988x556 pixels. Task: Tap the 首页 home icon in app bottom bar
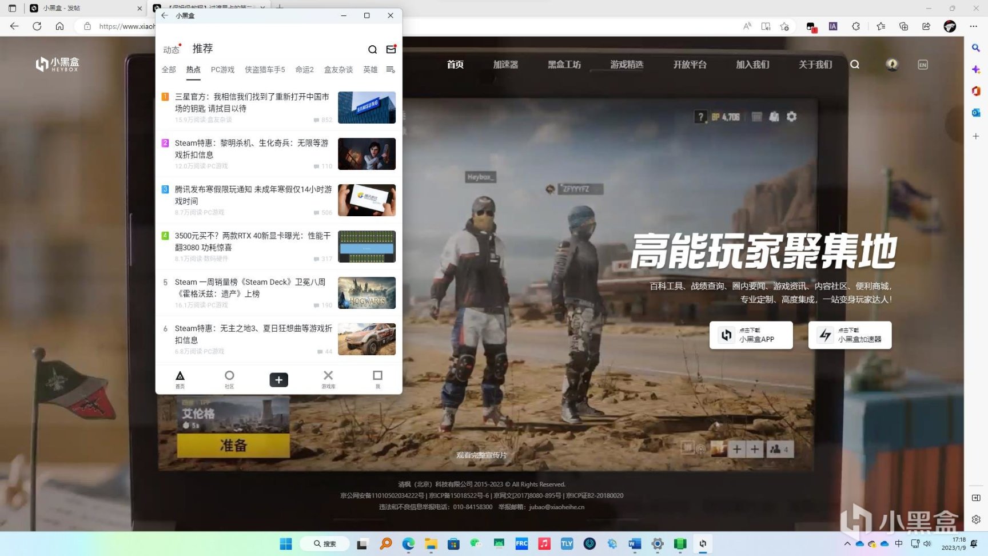pyautogui.click(x=180, y=379)
